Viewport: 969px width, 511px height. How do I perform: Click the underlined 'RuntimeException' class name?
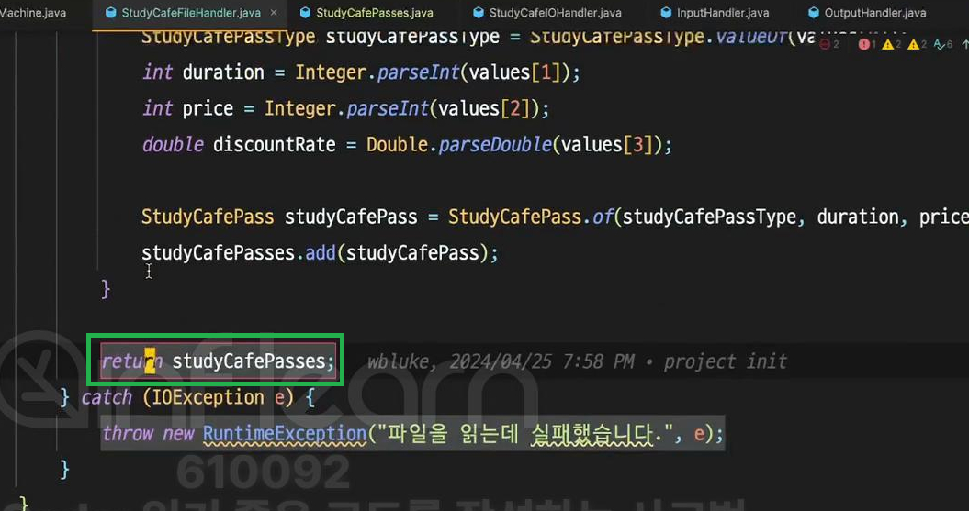tap(285, 433)
